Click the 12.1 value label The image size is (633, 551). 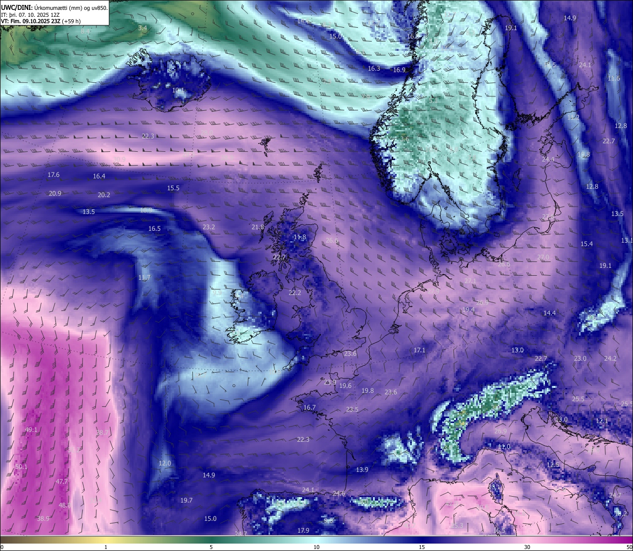[602, 421]
